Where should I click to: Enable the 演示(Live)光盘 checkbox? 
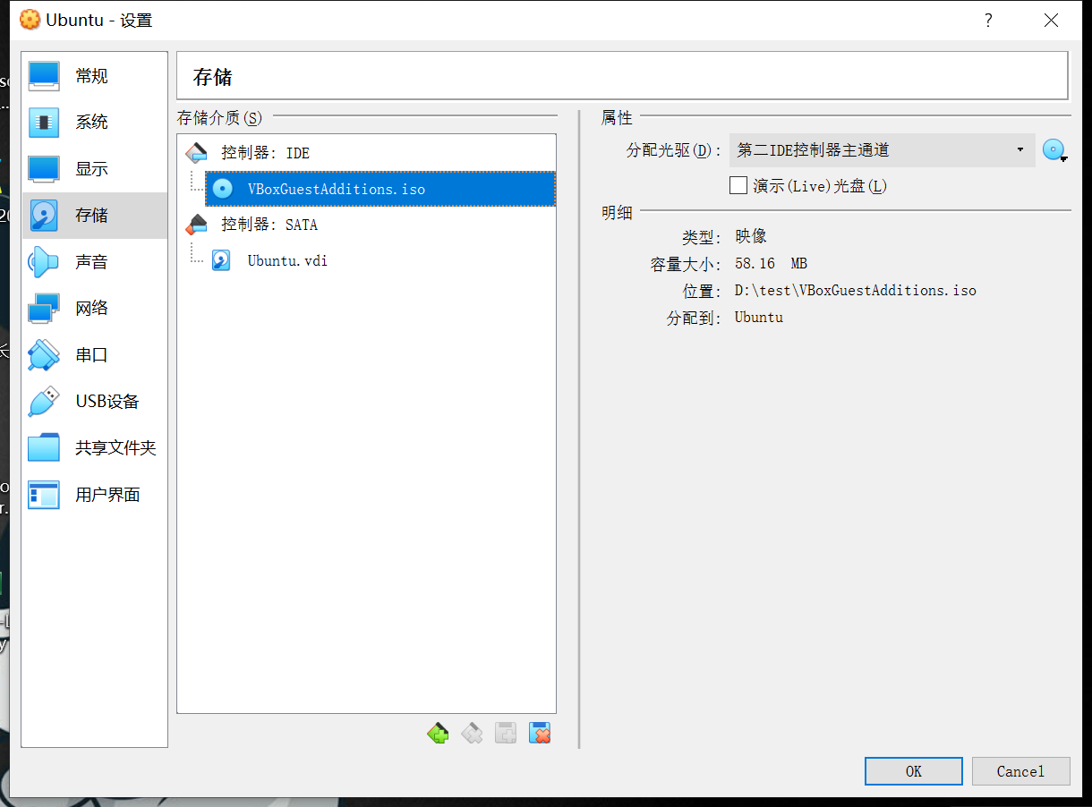[x=738, y=185]
